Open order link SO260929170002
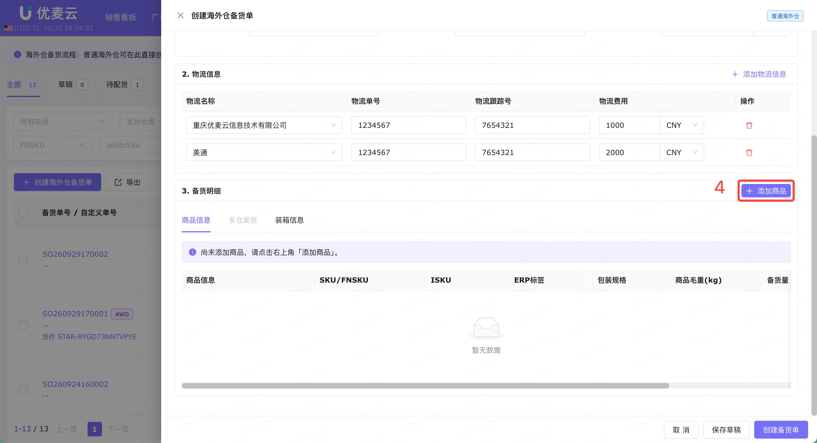The width and height of the screenshot is (817, 443). pos(75,254)
